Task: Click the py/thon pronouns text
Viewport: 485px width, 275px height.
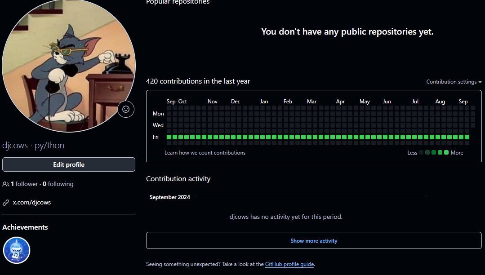Action: pyautogui.click(x=49, y=145)
